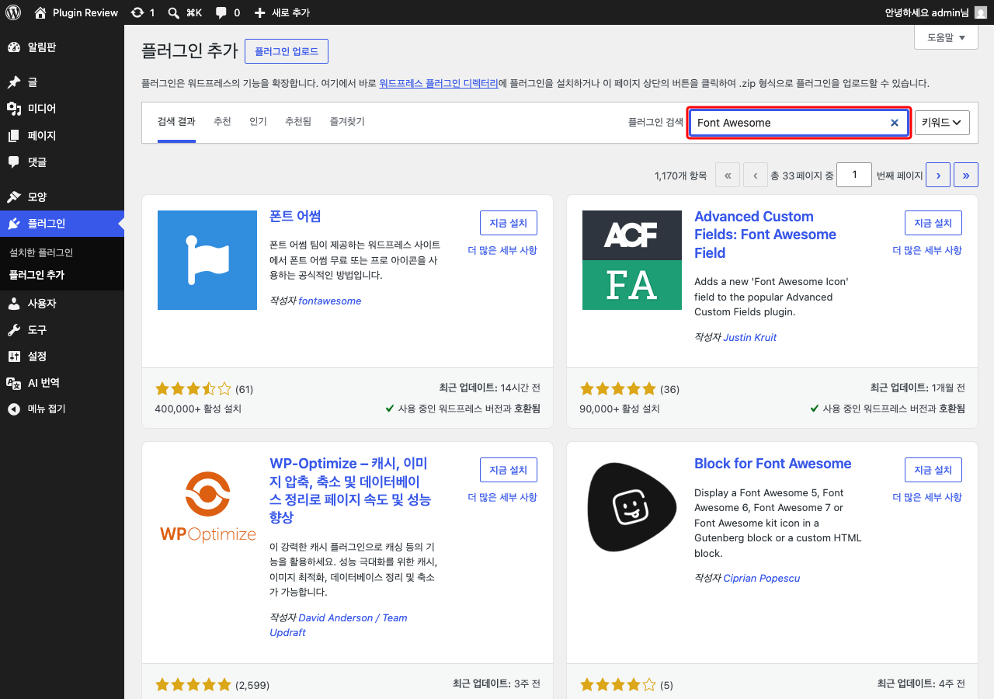Open the Block for Font Awesome title
Viewport: 994px width, 699px height.
773,464
